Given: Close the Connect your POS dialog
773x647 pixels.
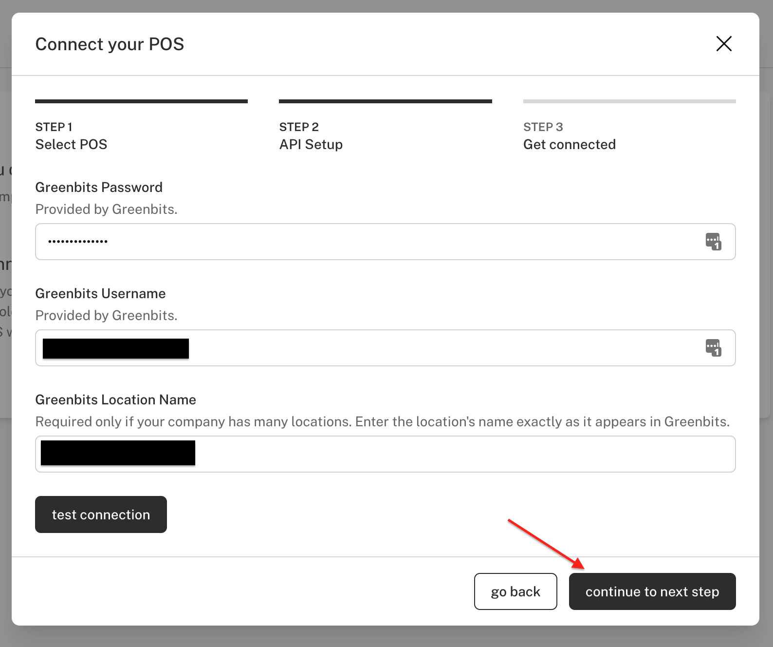Looking at the screenshot, I should 724,44.
